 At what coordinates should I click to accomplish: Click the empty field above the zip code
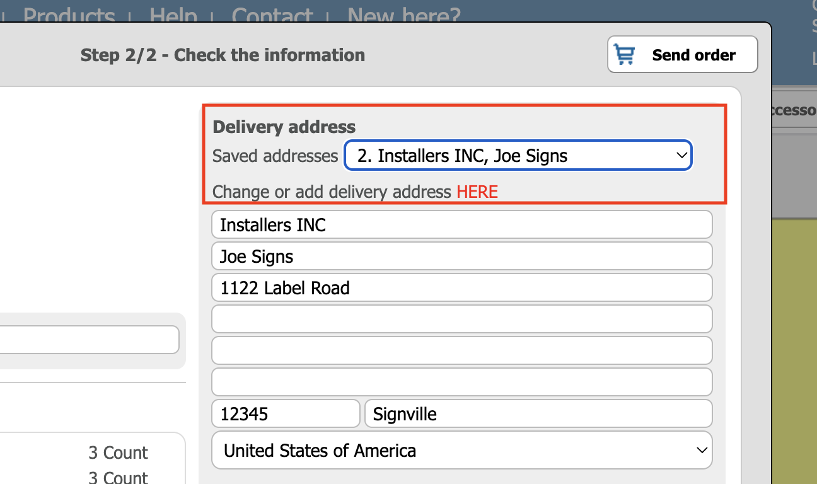tap(462, 383)
